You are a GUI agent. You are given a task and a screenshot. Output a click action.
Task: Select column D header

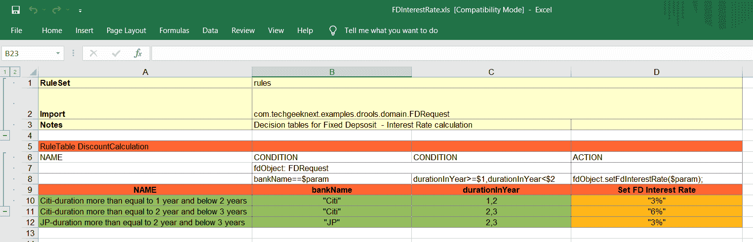tap(657, 72)
